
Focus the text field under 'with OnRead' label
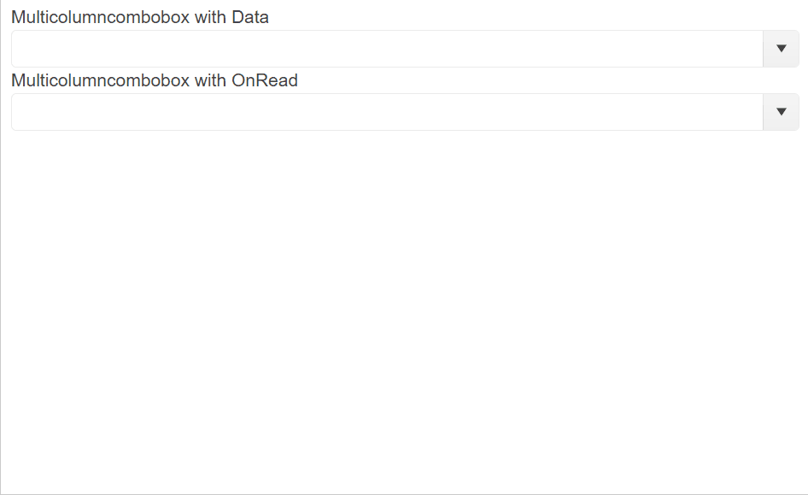387,112
